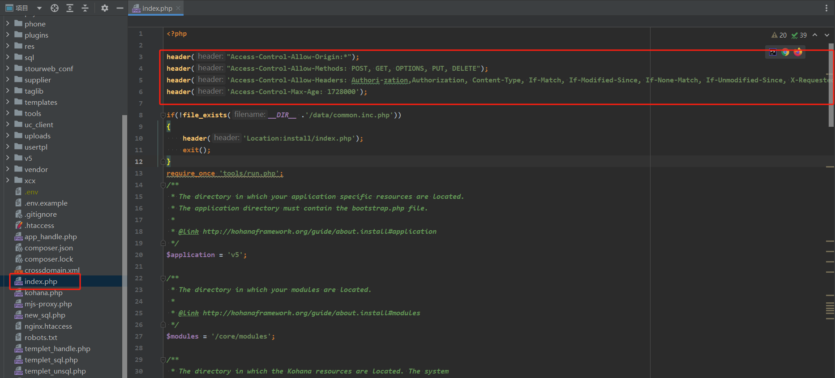The width and height of the screenshot is (835, 378).
Task: Click the Collapse All icon in project panel
Action: pos(85,8)
